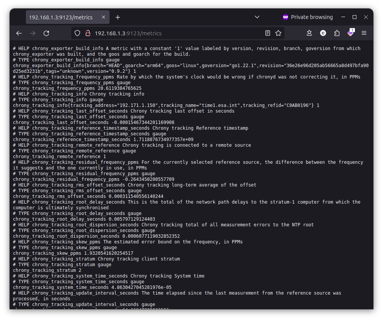Open a new tab with plus button

[118, 17]
